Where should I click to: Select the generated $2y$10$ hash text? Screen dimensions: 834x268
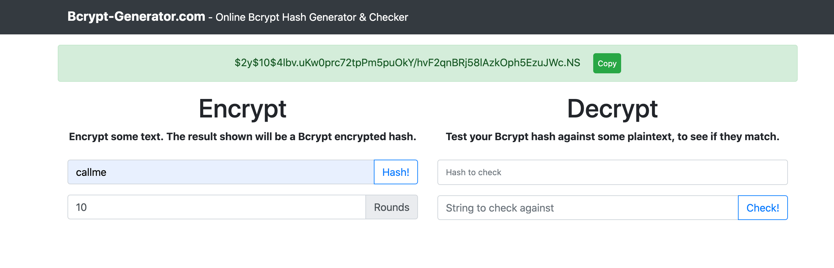(x=407, y=63)
